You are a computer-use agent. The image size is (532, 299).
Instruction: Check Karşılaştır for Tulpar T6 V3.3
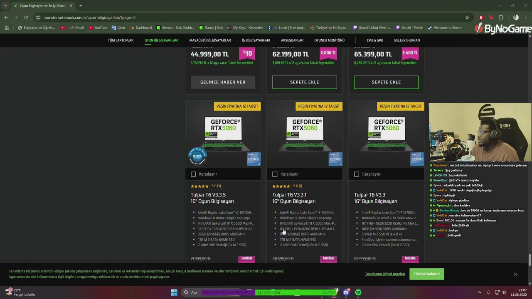357,174
